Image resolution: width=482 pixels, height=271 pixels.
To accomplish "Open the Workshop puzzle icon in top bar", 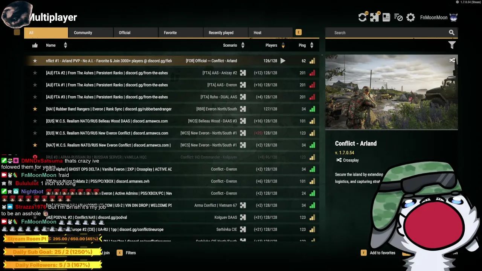I will (x=374, y=17).
